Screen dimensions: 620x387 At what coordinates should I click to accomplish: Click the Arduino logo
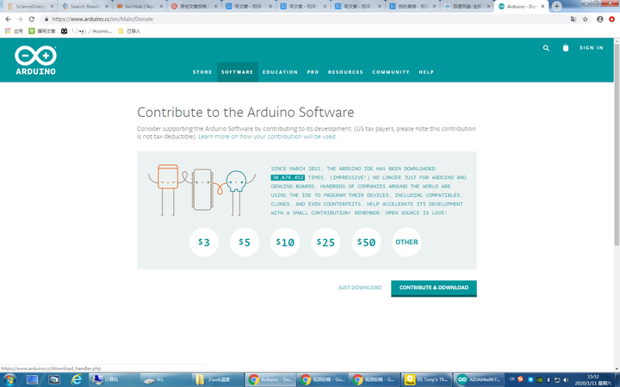pyautogui.click(x=35, y=60)
